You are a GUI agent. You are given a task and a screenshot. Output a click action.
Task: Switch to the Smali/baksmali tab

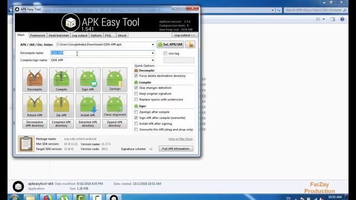tap(58, 36)
